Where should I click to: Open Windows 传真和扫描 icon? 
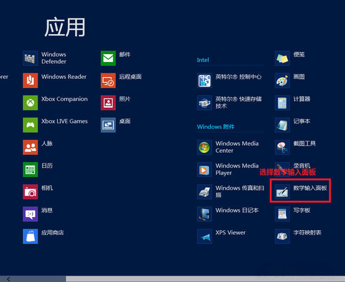pos(204,192)
